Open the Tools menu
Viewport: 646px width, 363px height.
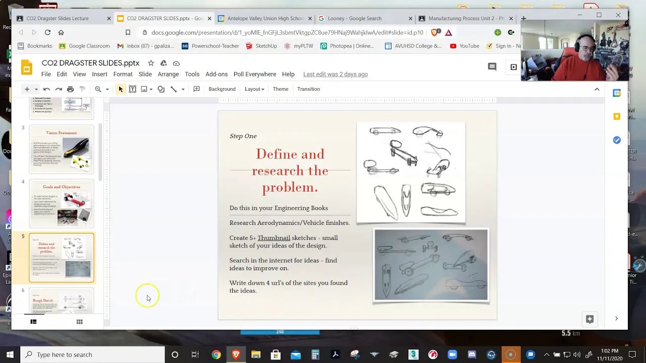192,74
